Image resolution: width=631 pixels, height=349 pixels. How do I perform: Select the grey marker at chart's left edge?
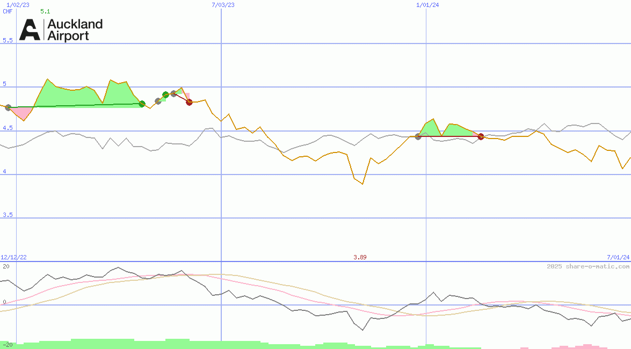8,107
